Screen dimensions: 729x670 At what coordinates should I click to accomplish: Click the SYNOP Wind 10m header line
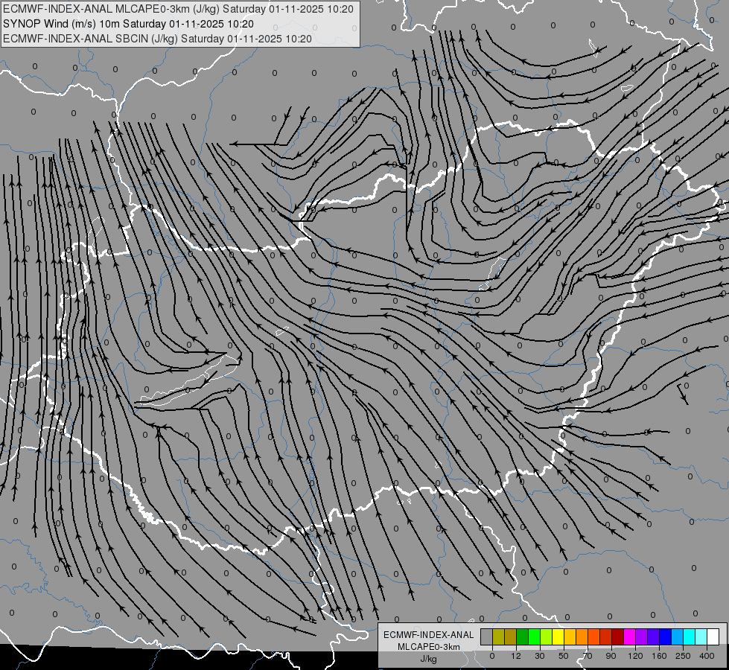tap(128, 24)
